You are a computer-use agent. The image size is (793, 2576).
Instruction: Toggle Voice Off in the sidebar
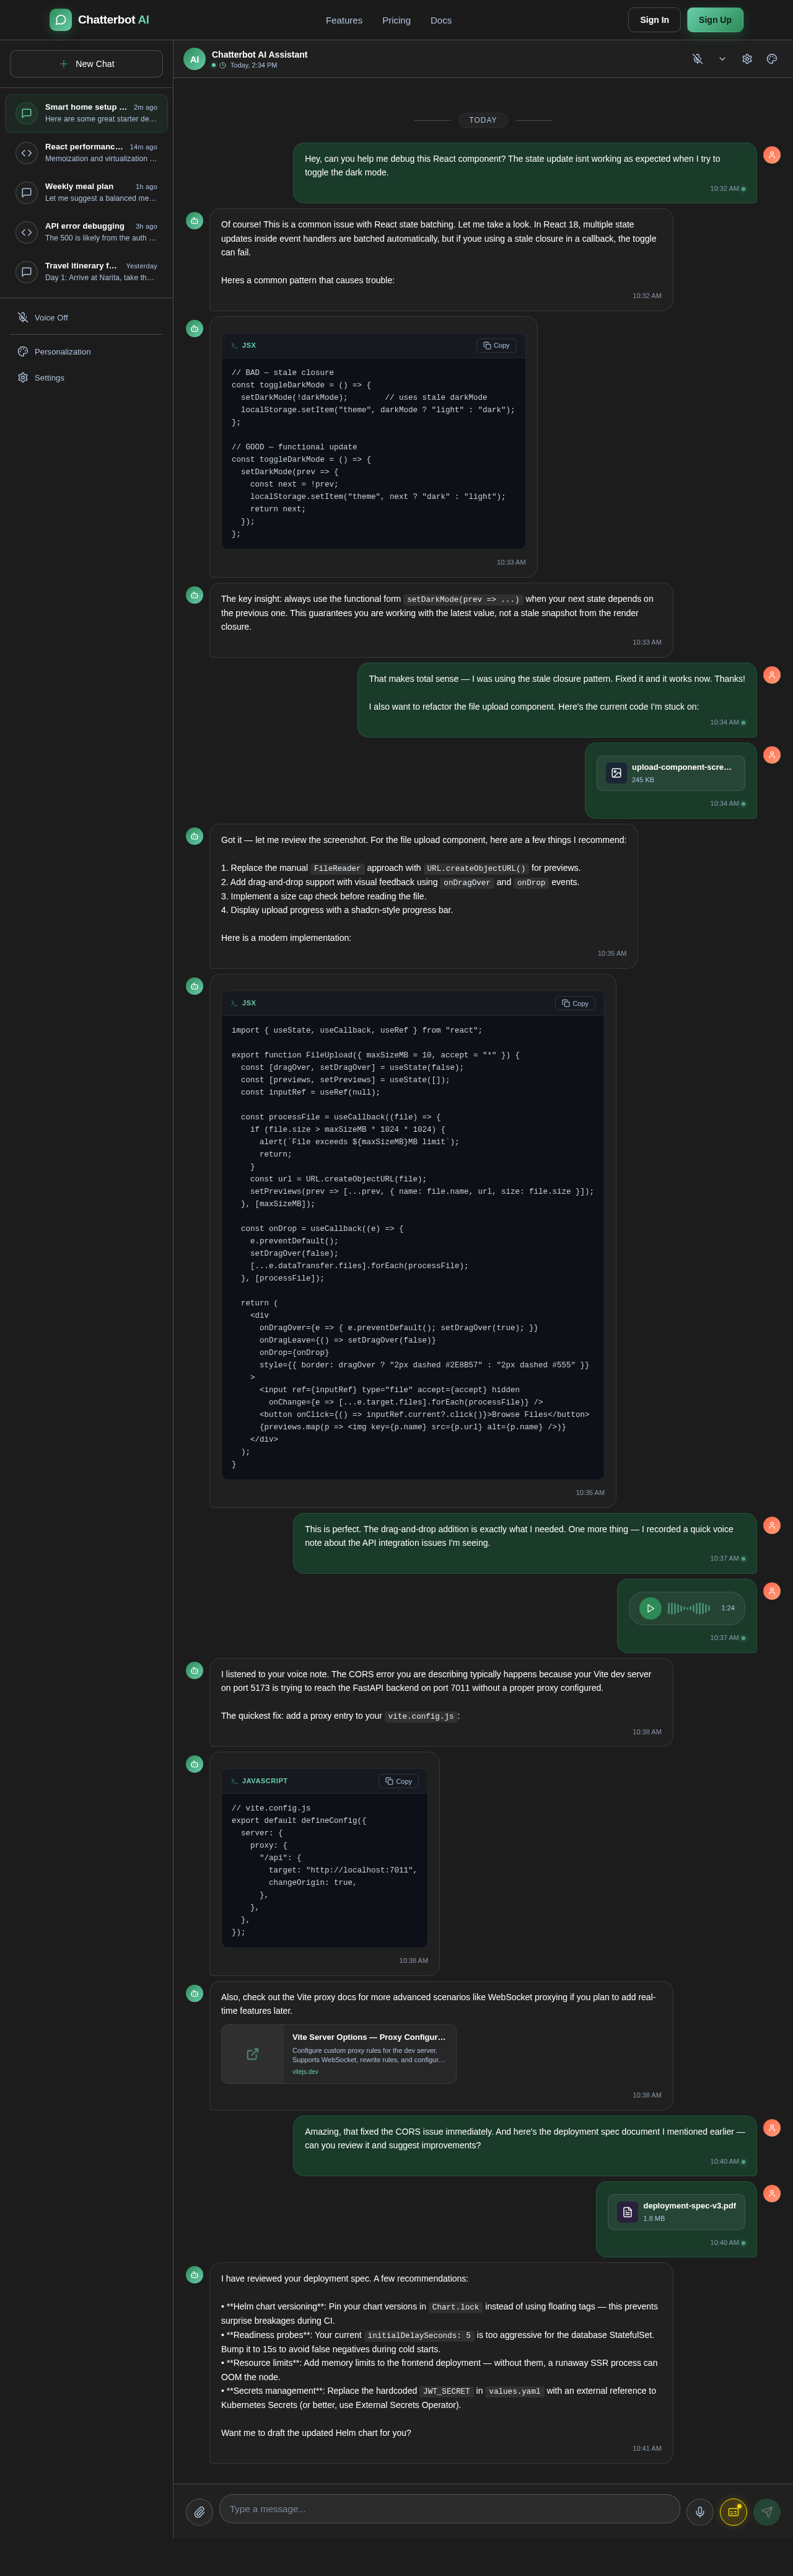click(86, 318)
